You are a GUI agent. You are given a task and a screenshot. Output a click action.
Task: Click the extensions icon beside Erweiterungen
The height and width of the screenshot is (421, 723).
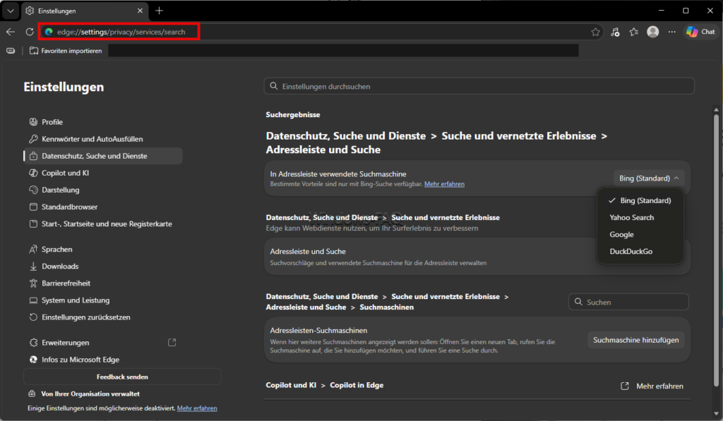33,343
